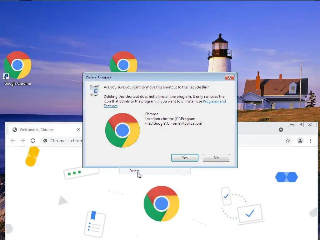Go forward in the Chrome browser

(23, 141)
